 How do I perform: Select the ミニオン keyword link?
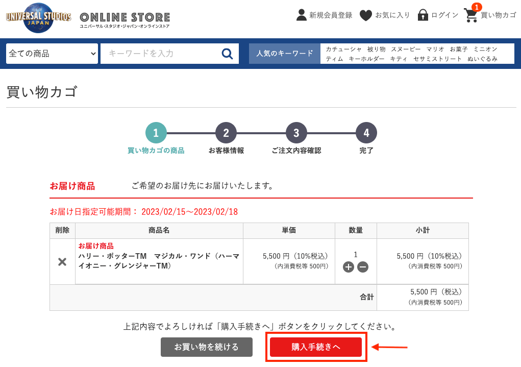(485, 49)
